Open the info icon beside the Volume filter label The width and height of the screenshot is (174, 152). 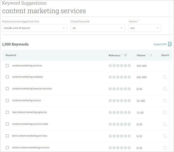138,20
